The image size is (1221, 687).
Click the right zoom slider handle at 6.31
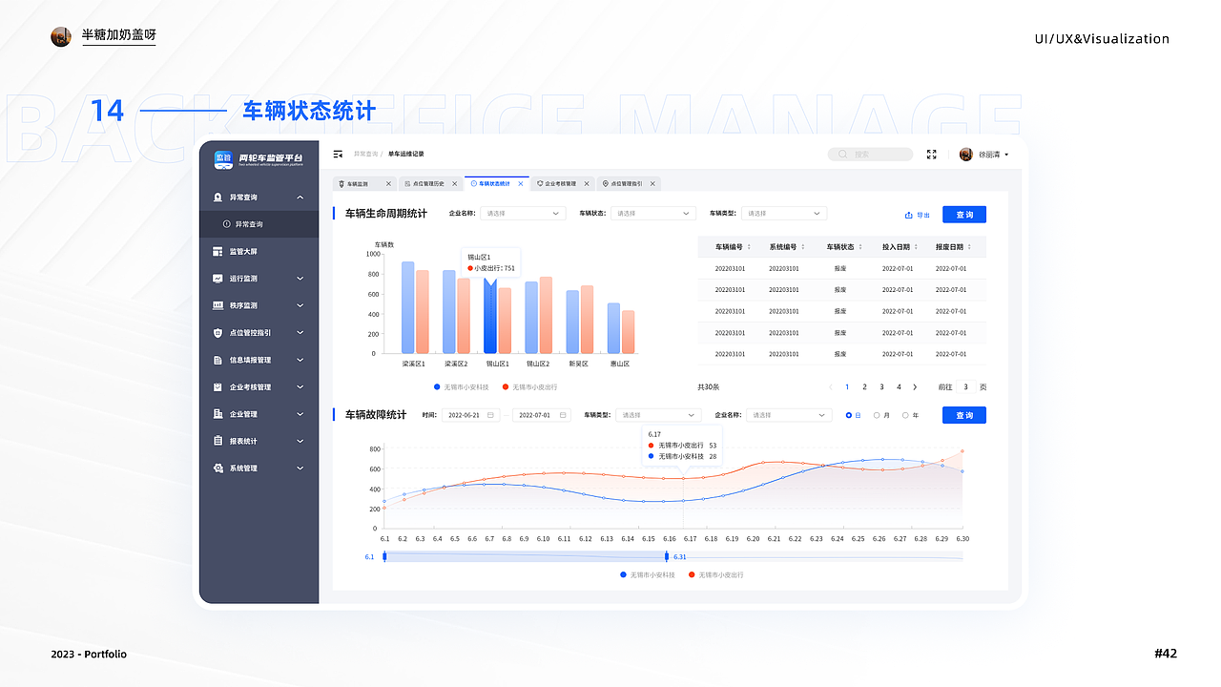667,556
